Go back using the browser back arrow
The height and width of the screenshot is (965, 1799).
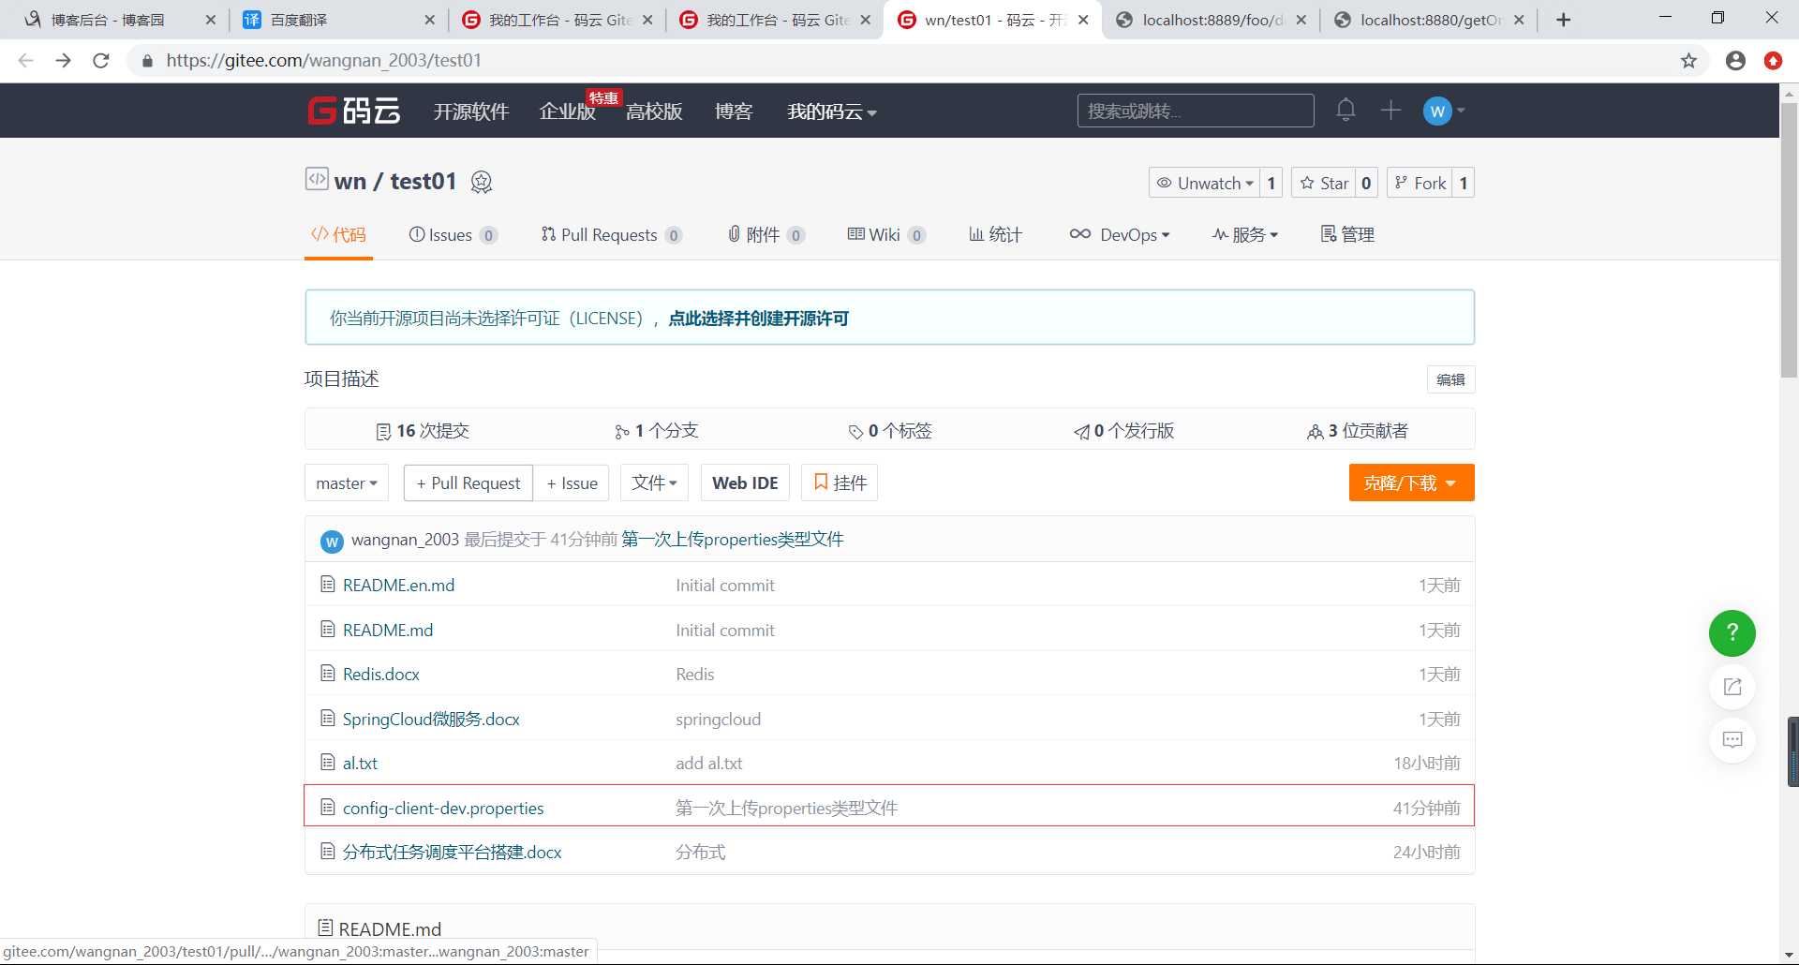[25, 61]
